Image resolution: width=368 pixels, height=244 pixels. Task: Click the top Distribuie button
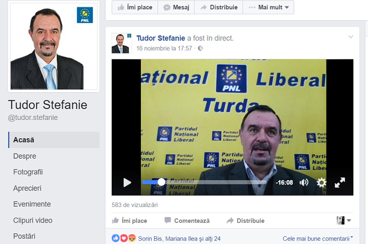click(x=218, y=7)
